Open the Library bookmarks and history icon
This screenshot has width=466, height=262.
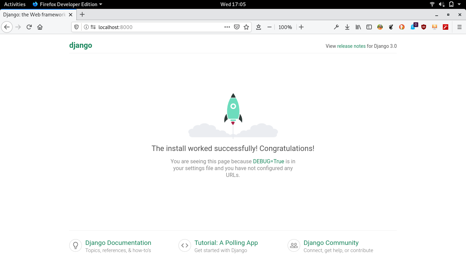(x=358, y=27)
